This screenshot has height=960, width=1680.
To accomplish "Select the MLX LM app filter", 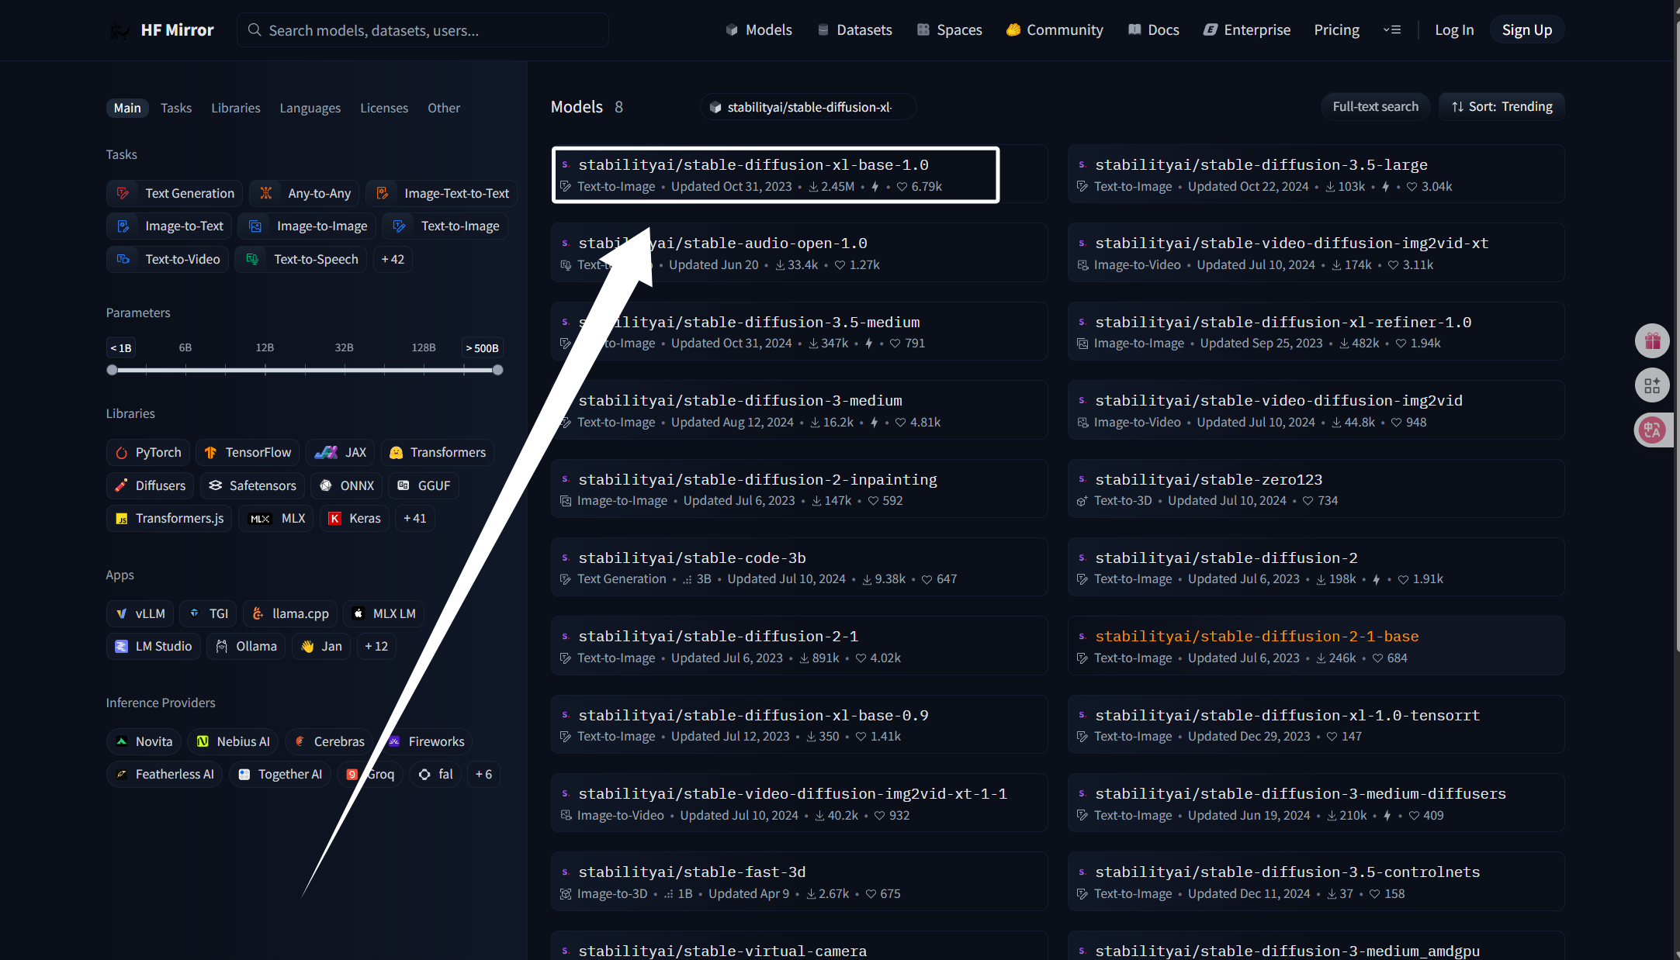I will point(384,613).
